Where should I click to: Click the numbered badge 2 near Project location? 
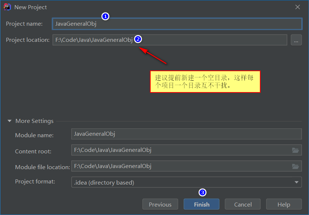click(x=138, y=39)
